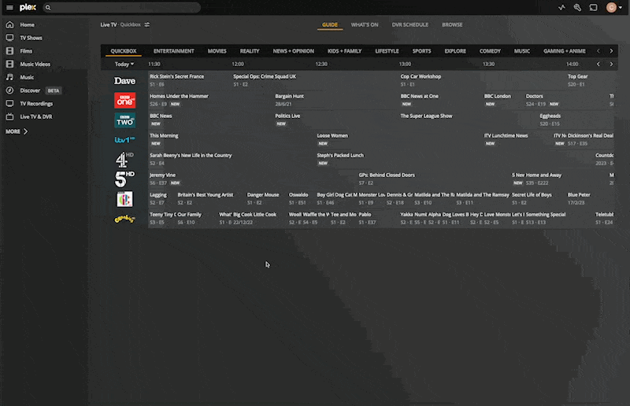Go to later times in guide timeline
The image size is (630, 406).
pos(612,65)
